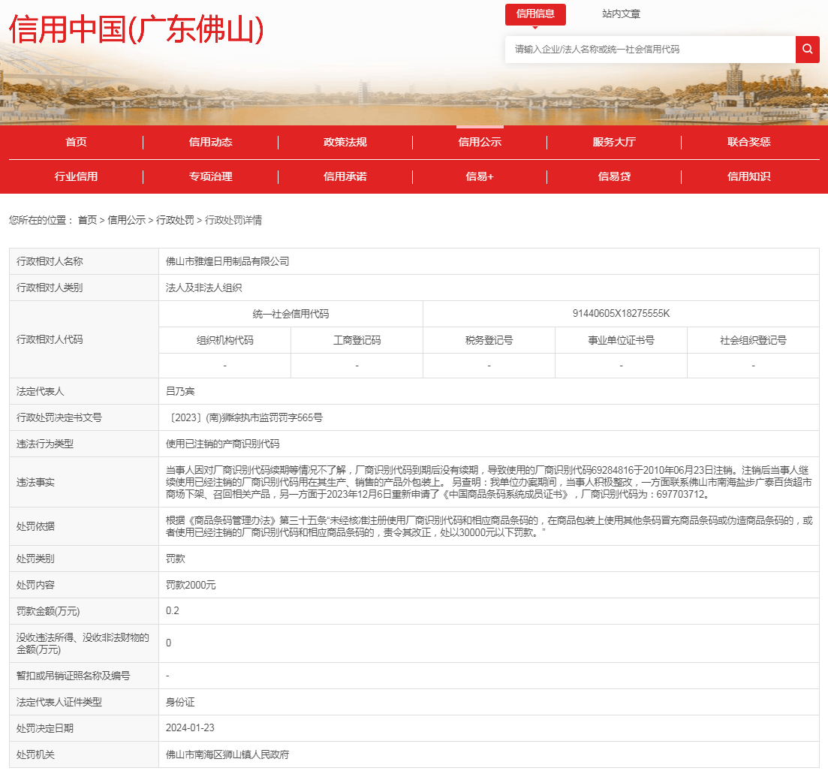Click the 处罚机关 row label
This screenshot has width=828, height=774.
35,754
